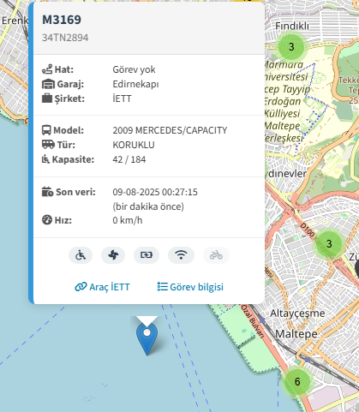Click the 34TN2894 license plate text
This screenshot has height=412, width=359.
[65, 38]
